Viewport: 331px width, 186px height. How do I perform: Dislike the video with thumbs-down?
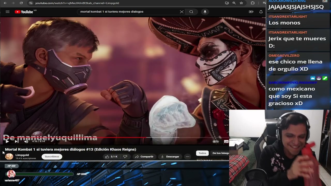125,157
